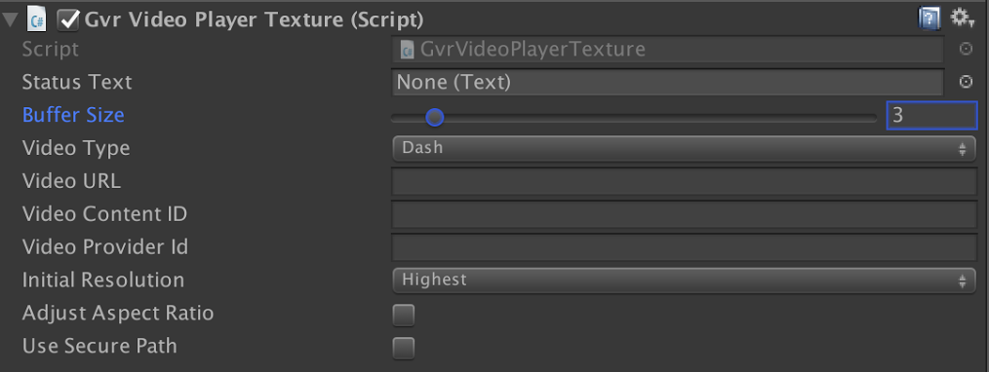This screenshot has height=372, width=989.
Task: Open the component settings gear menu
Action: (963, 19)
